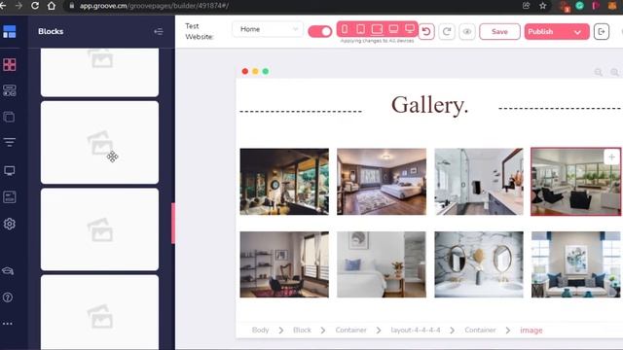Screen dimensions: 623x350
Task: Select the laptop device view
Action: (393, 29)
